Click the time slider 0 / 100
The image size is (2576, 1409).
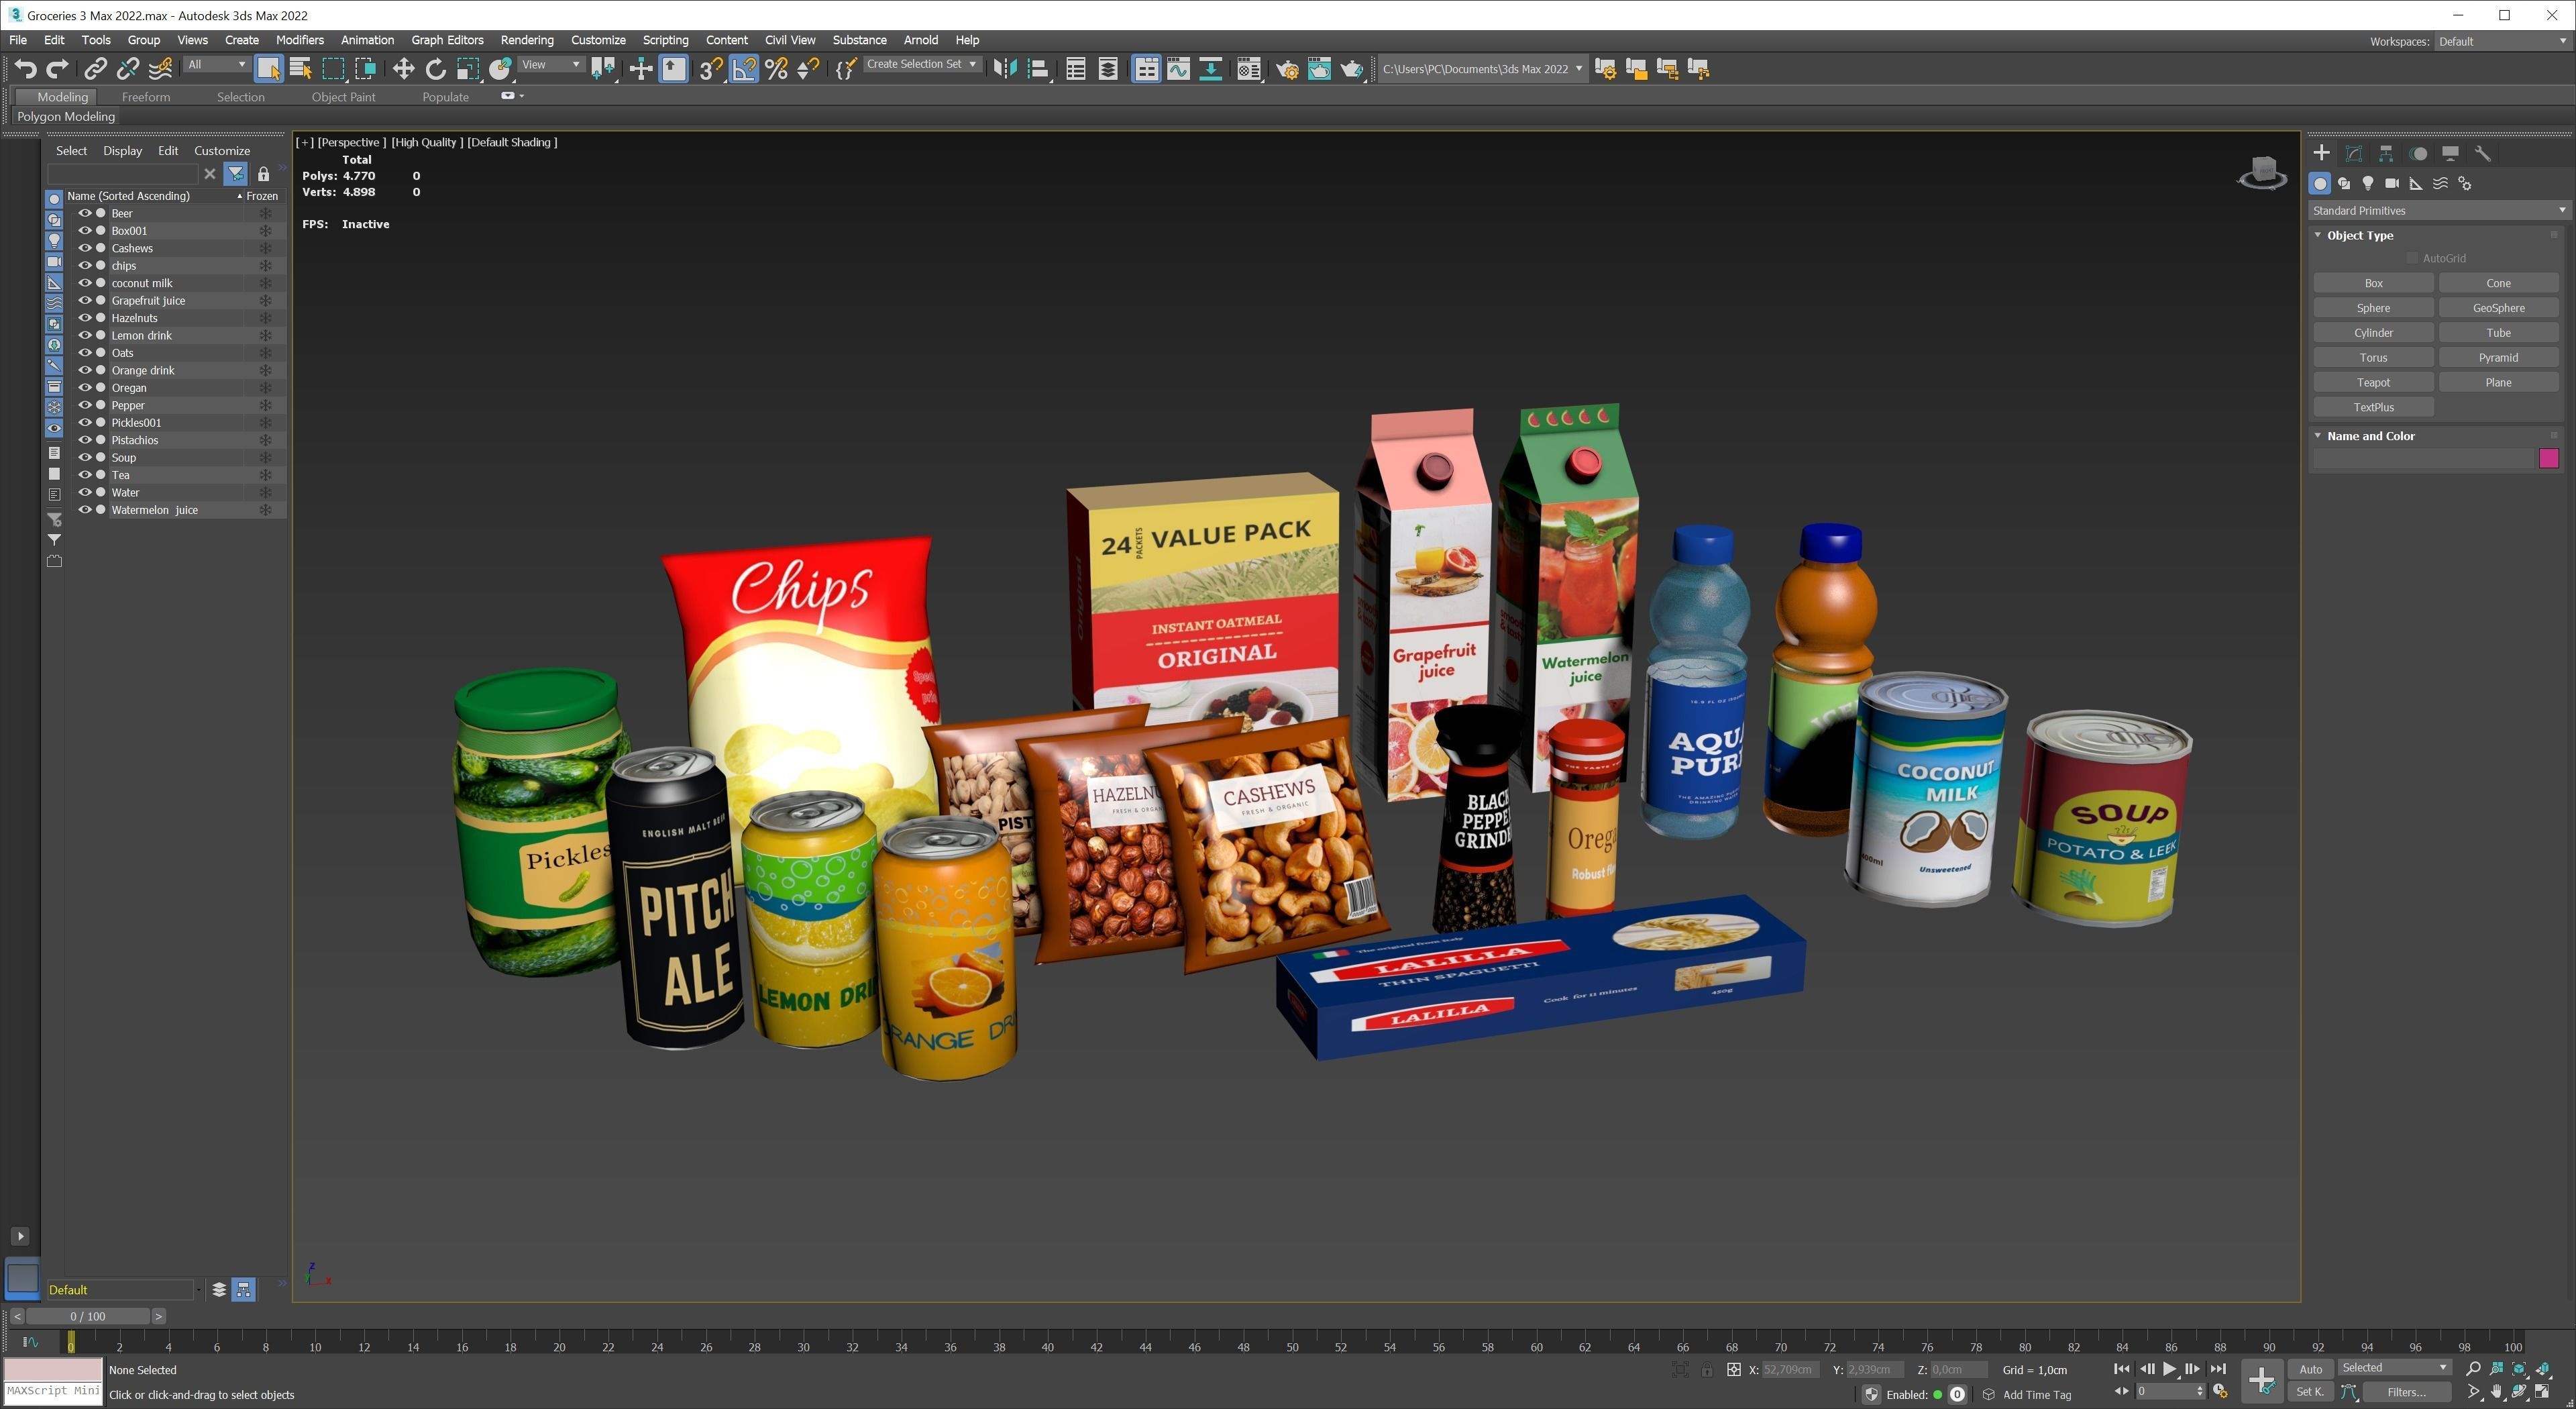tap(88, 1316)
